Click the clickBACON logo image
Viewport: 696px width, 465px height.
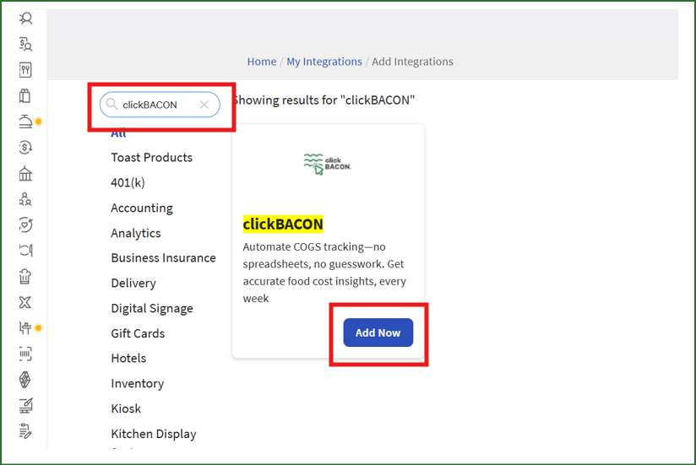pyautogui.click(x=327, y=164)
